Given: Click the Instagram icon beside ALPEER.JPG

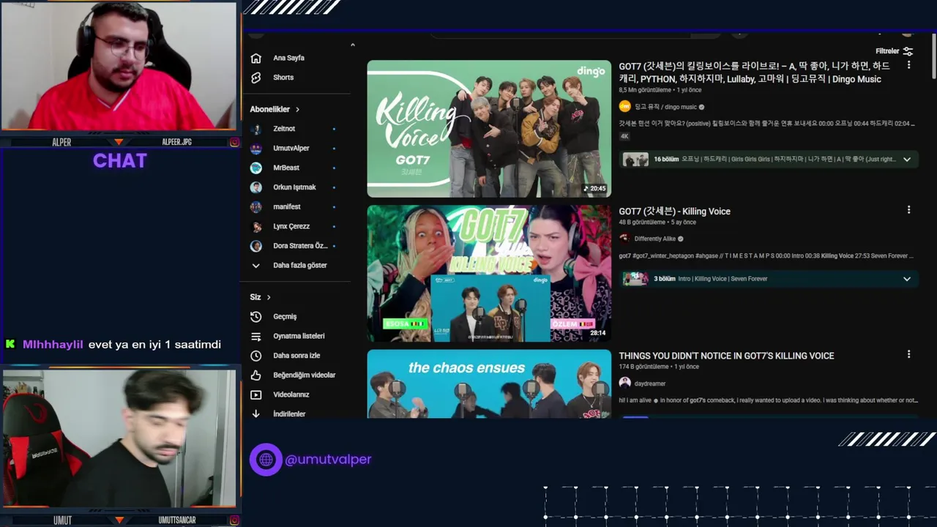Looking at the screenshot, I should point(234,142).
